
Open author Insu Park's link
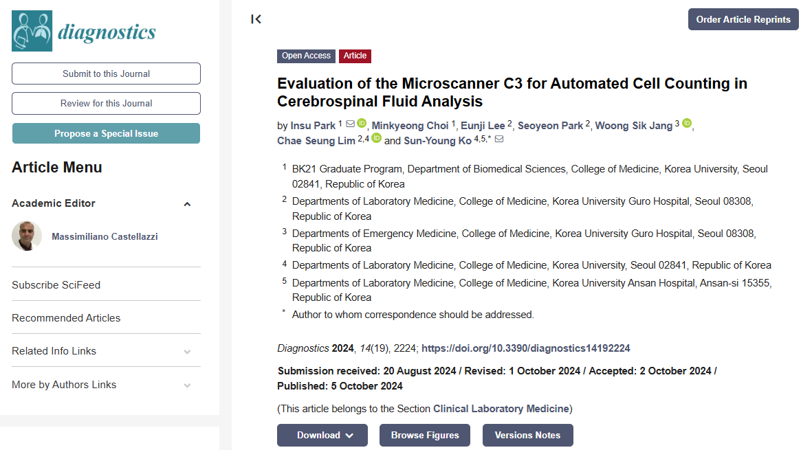[x=313, y=126]
